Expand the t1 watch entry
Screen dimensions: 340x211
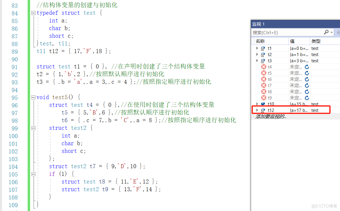(257, 48)
